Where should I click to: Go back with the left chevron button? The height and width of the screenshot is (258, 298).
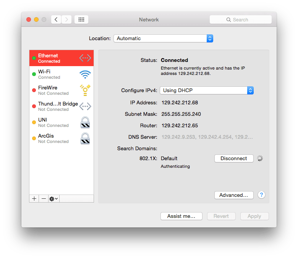click(x=56, y=19)
